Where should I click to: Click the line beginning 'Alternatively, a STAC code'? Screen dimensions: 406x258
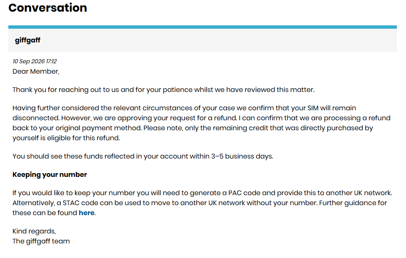(x=199, y=203)
